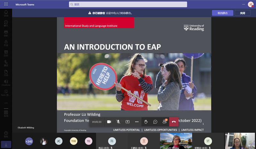Unmute microphone from meeting toolbar

coord(118,122)
